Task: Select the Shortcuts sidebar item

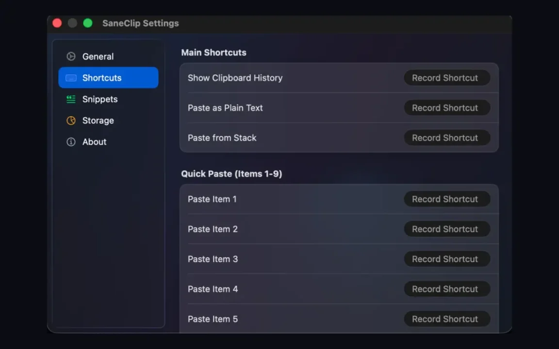Action: 108,78
